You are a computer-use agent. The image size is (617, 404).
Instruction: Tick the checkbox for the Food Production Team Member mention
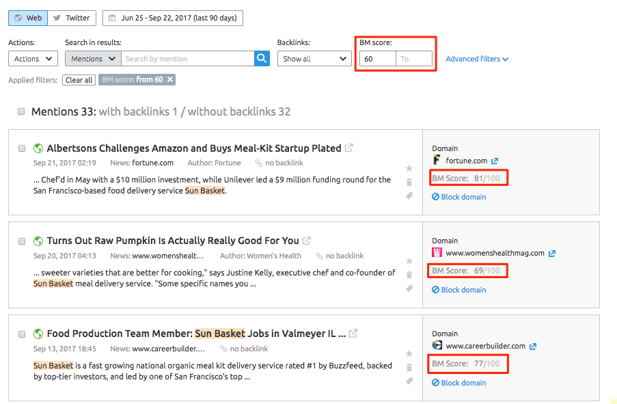tap(22, 334)
